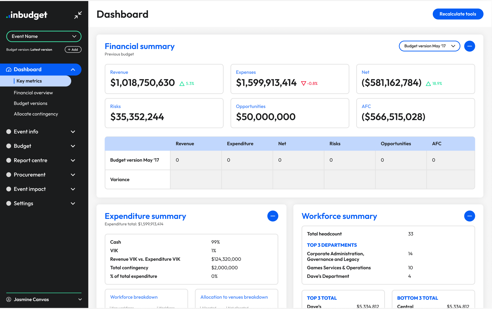Click the Event impact icon
Screen dimensions: 492x309
click(9, 189)
